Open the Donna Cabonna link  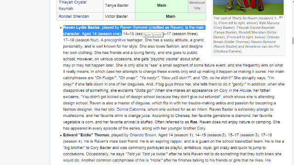(131, 109)
